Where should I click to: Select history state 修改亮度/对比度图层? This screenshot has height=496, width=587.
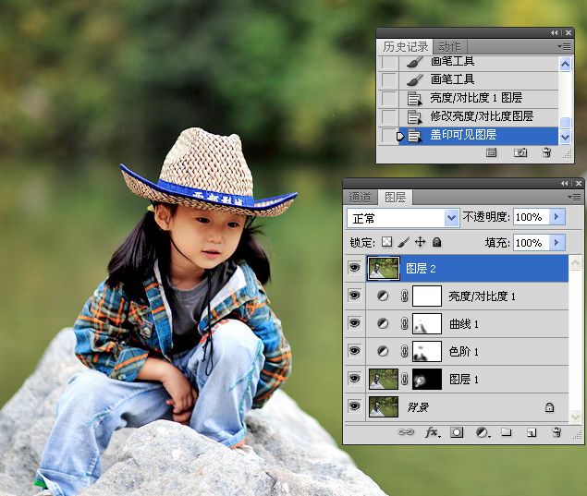478,116
